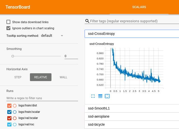The height and width of the screenshot is (129, 179).
Task: Click the Smoothing slider handle
Action: pos(13,56)
